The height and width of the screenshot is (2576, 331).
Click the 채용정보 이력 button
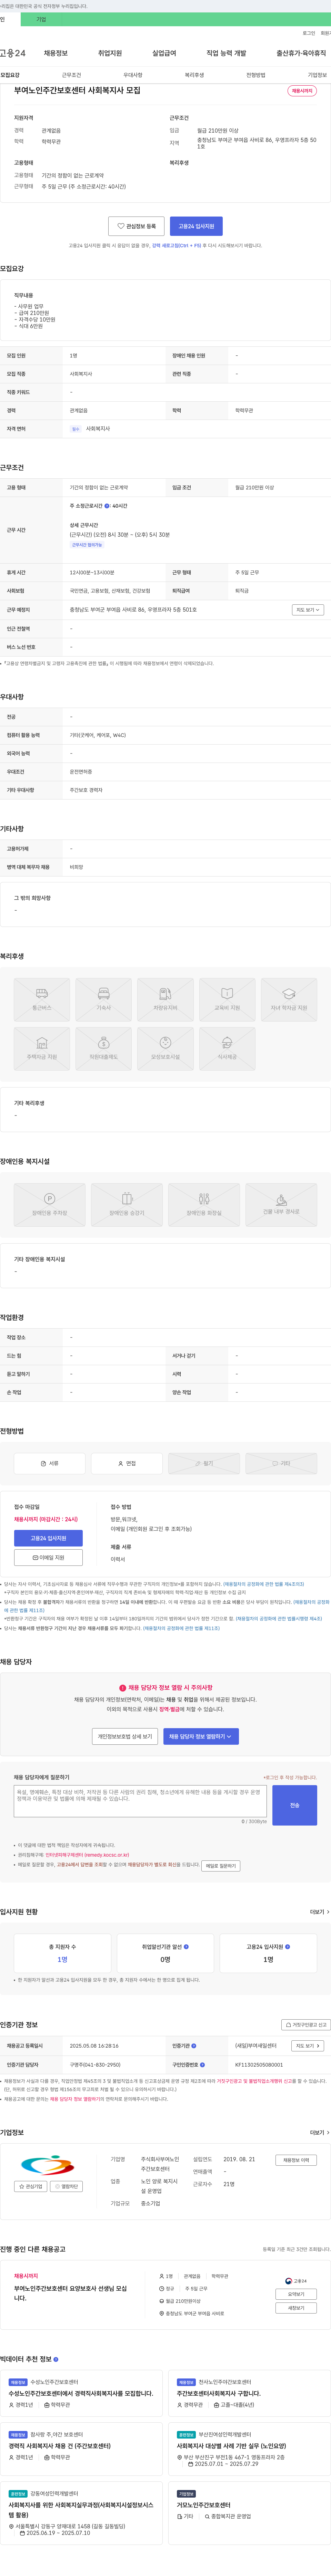pyautogui.click(x=296, y=2160)
